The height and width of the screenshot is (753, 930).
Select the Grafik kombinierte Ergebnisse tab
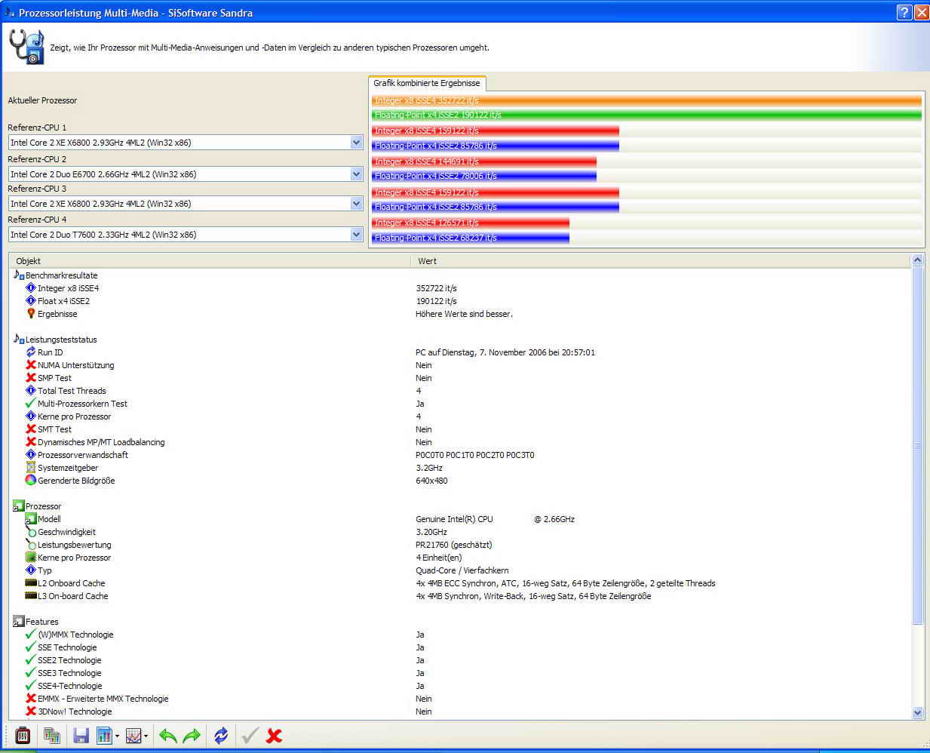click(427, 83)
